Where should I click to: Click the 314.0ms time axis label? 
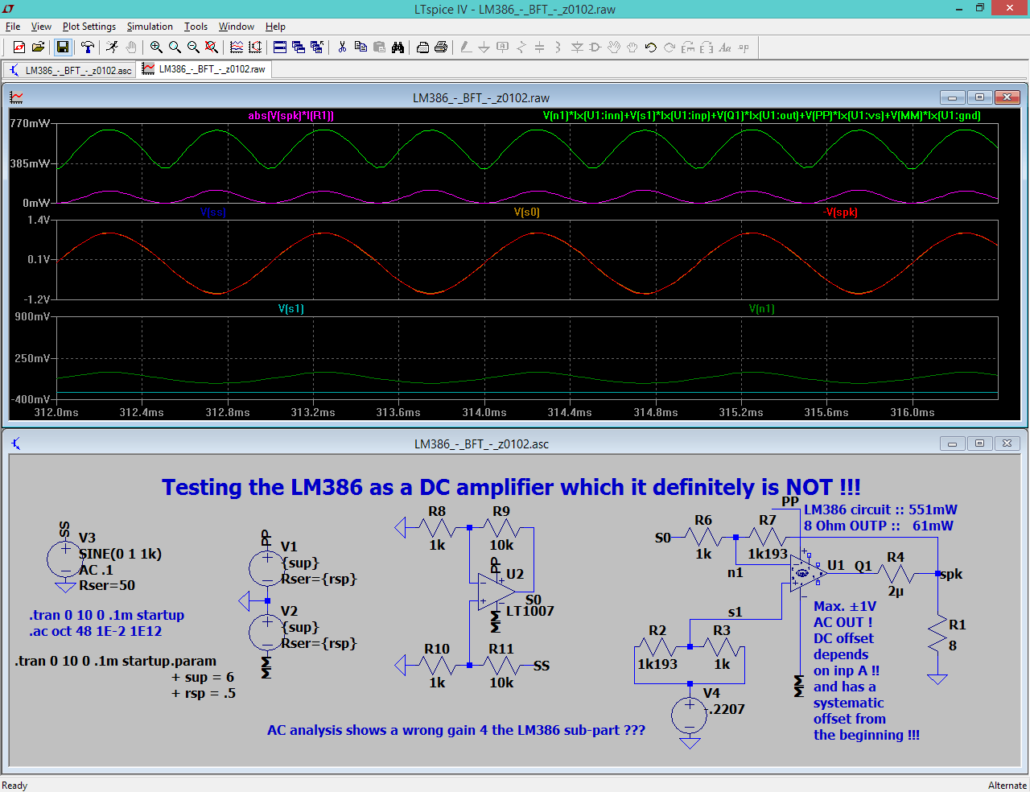tap(484, 412)
